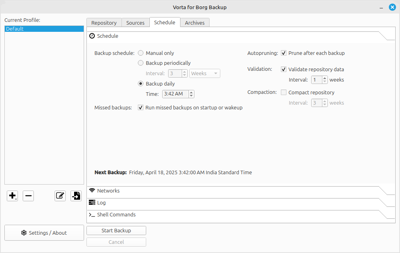Viewport: 400px width, 253px height.
Task: Expand the Shell Commands section
Action: [116, 215]
